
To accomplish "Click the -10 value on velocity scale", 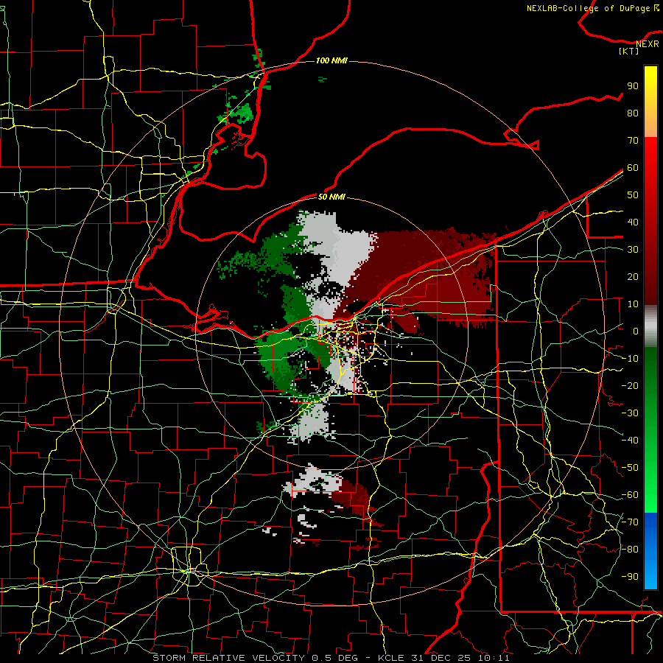I will pos(630,359).
